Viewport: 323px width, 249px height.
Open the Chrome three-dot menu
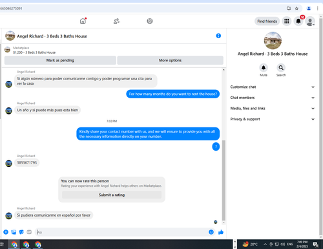[317, 8]
